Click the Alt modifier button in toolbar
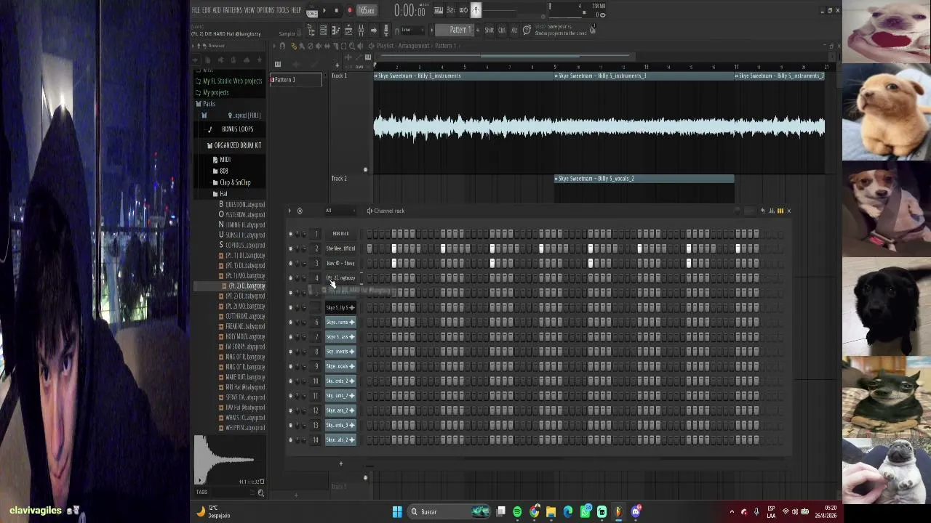 click(514, 30)
